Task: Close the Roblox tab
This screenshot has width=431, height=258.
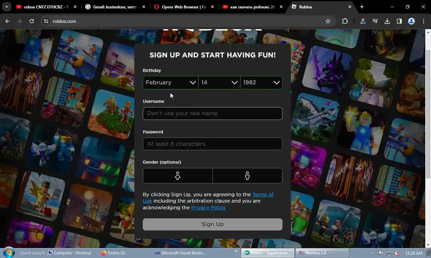Action: (x=350, y=7)
